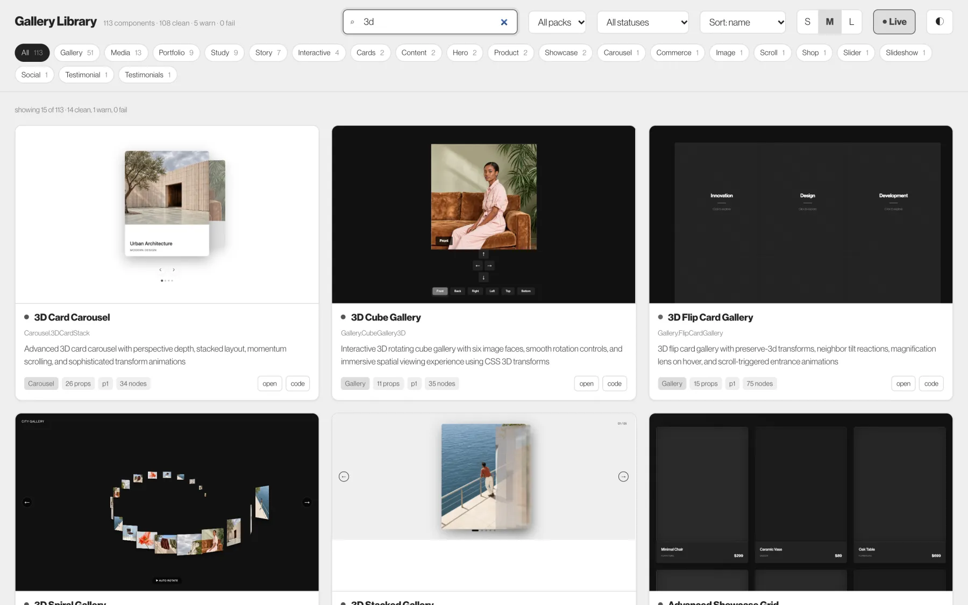Select small size S option
This screenshot has height=605, width=968.
pos(807,22)
